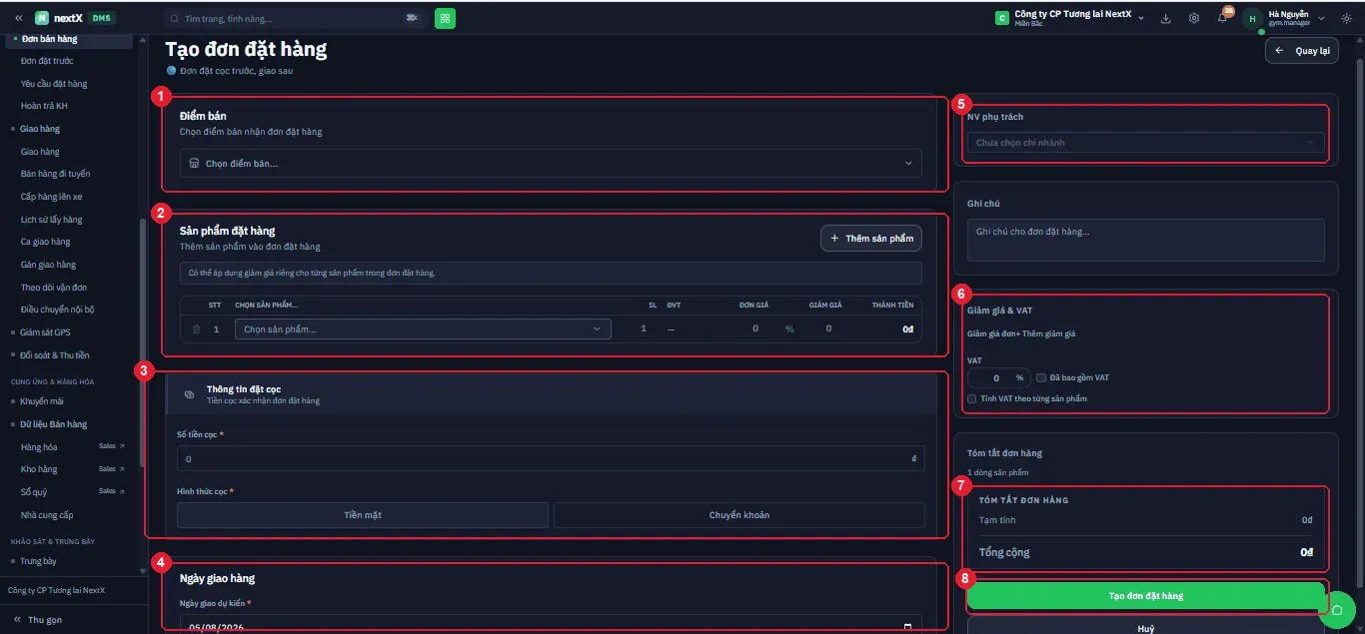Open 'Giám sát GPS' in sidebar

point(45,332)
